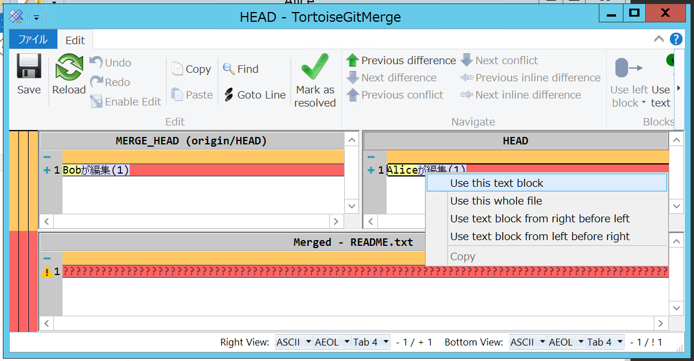694x361 pixels.
Task: Click the locator bar on the left edge
Action: (24, 231)
